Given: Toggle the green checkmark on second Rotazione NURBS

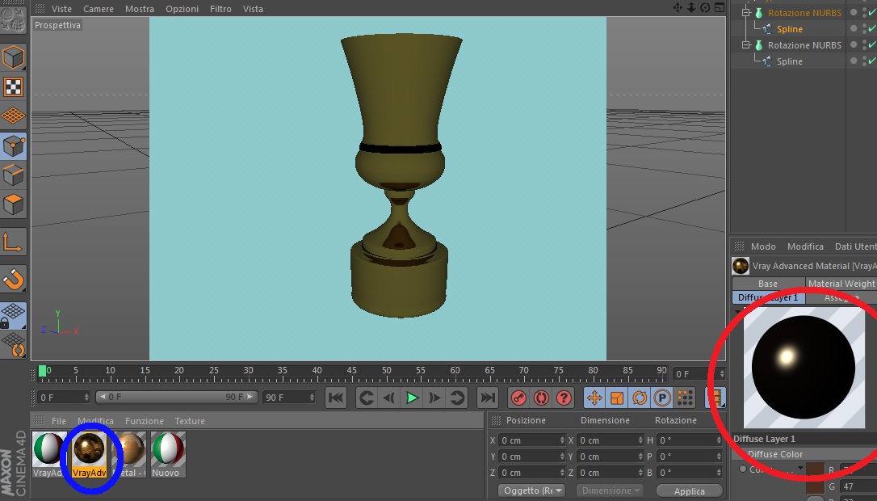Looking at the screenshot, I should [871, 45].
